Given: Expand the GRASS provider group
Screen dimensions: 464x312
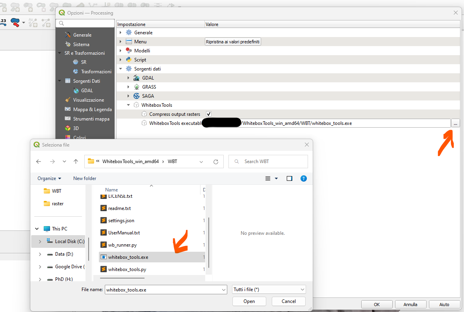Looking at the screenshot, I should 128,87.
